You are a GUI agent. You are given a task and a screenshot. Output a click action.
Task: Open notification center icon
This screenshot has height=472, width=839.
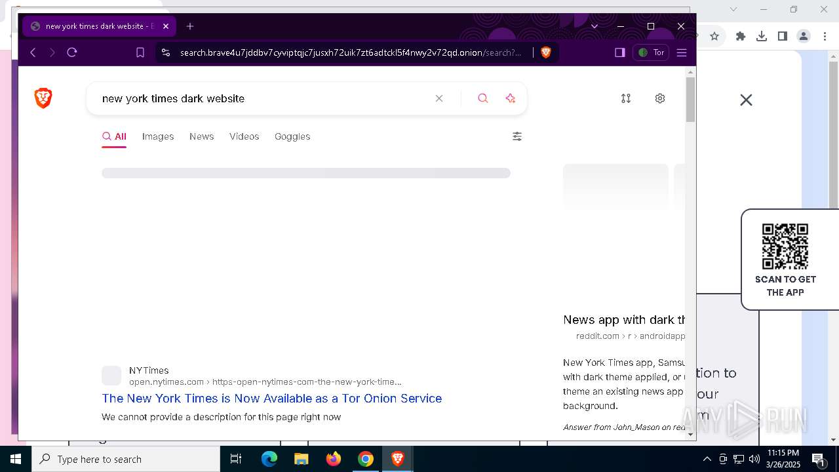click(x=818, y=459)
